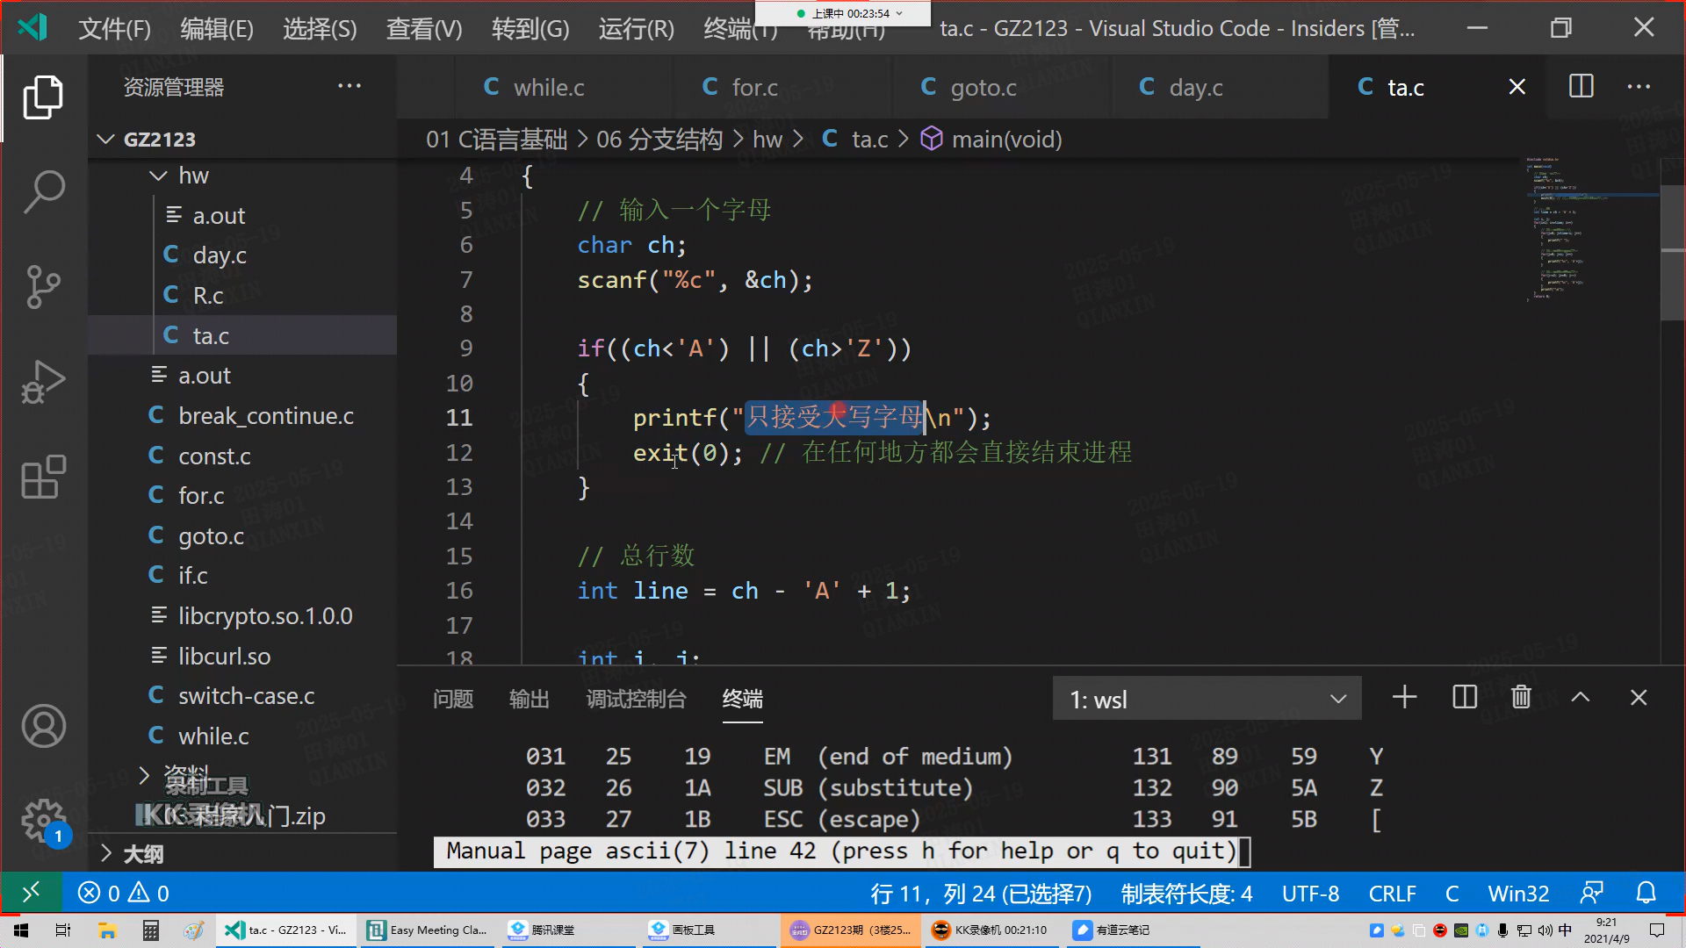Open Run and Debug view
The width and height of the screenshot is (1686, 948).
click(x=43, y=383)
